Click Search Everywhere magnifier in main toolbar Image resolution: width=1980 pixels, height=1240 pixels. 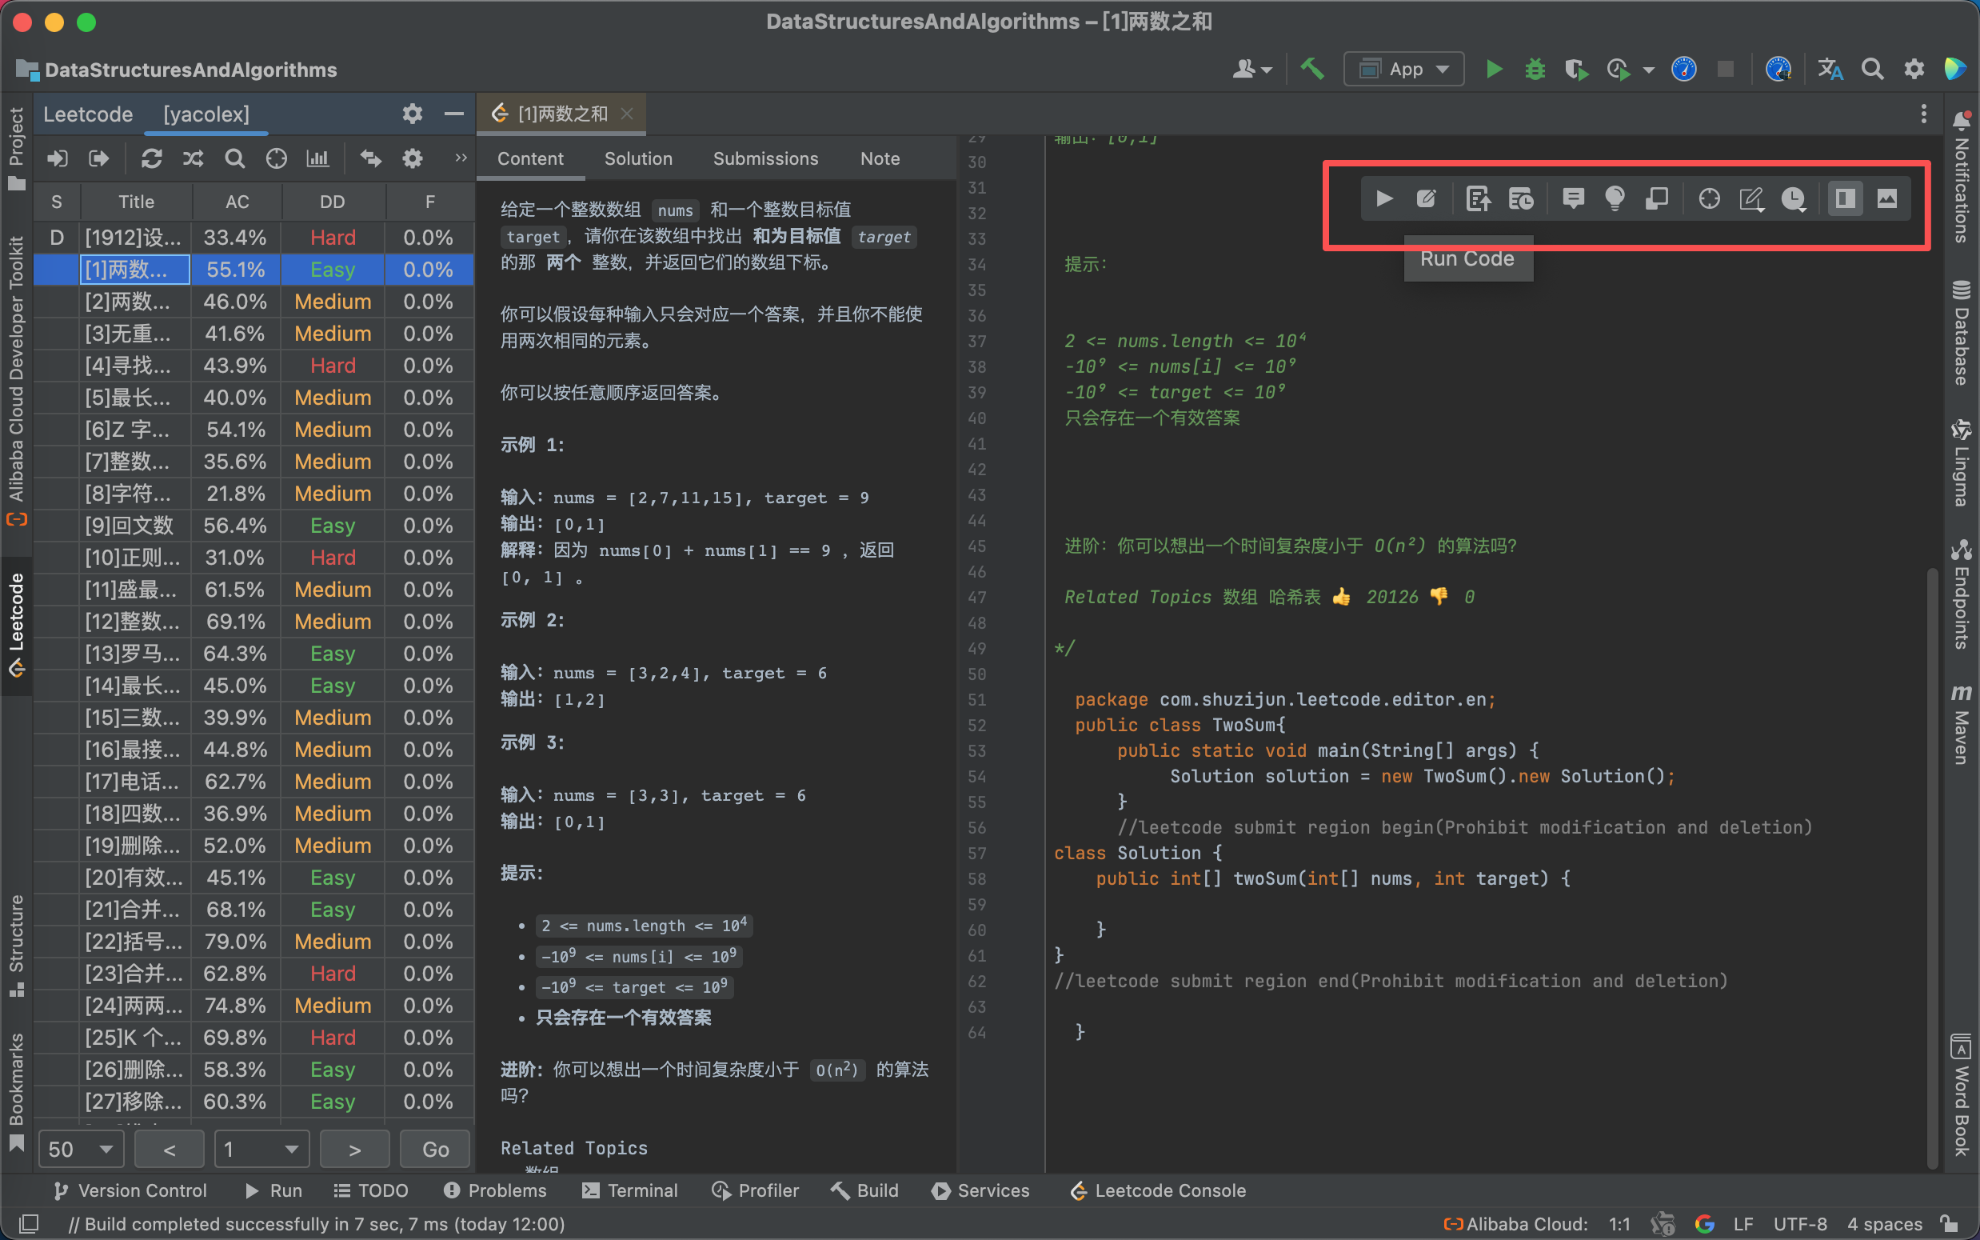coord(1872,69)
